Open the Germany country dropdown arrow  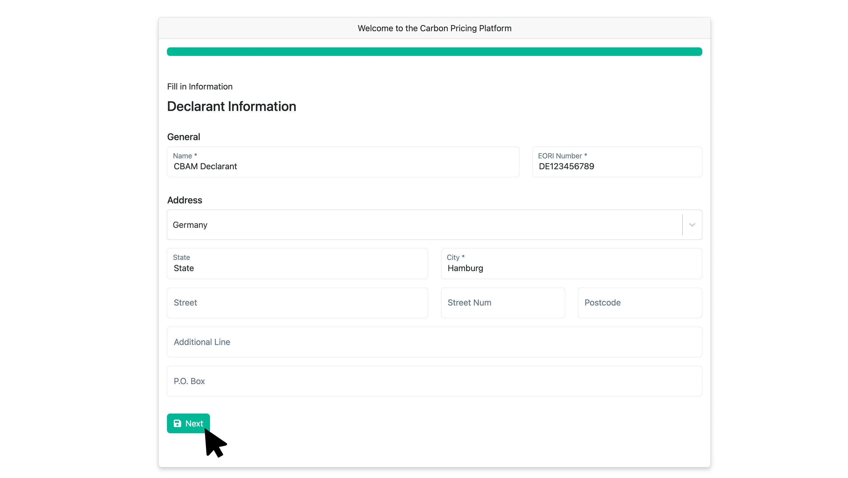click(692, 225)
